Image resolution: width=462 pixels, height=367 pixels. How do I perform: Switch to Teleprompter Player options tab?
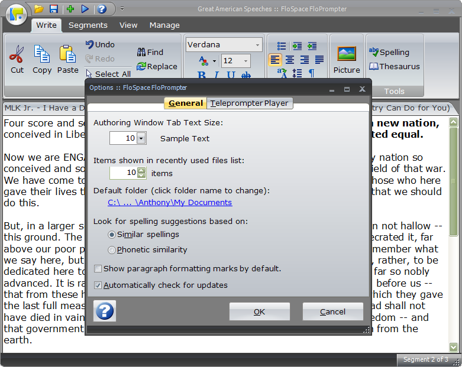pos(249,103)
